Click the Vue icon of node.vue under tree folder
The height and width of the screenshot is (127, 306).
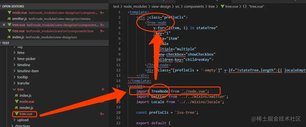(17, 101)
